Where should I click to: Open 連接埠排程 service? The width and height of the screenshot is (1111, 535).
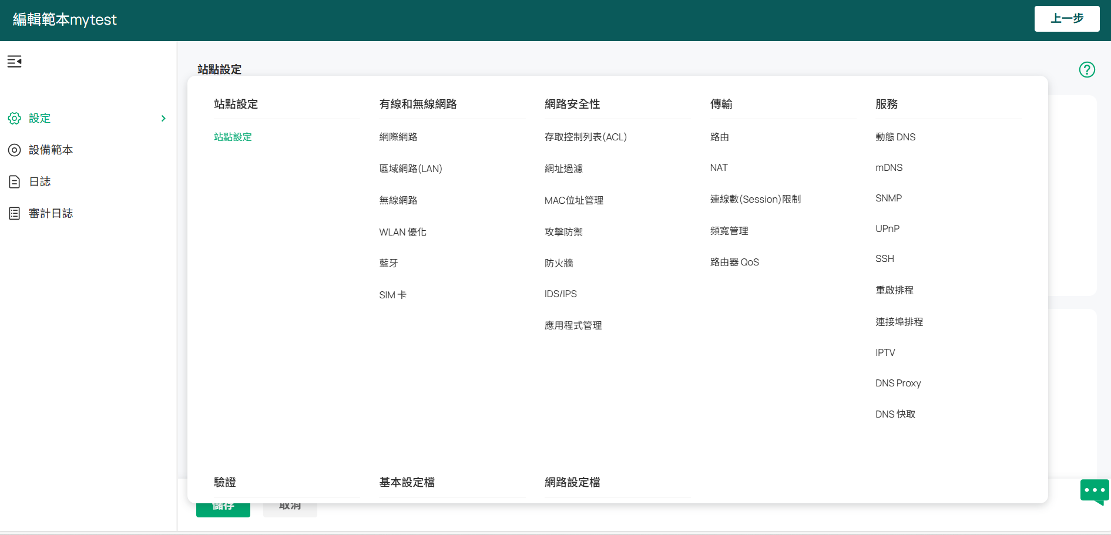pyautogui.click(x=899, y=322)
